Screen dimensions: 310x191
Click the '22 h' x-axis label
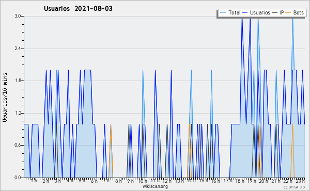coord(288,181)
